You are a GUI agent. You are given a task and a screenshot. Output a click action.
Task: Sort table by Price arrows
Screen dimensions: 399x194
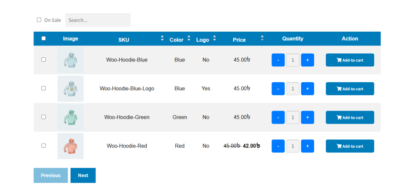point(262,38)
